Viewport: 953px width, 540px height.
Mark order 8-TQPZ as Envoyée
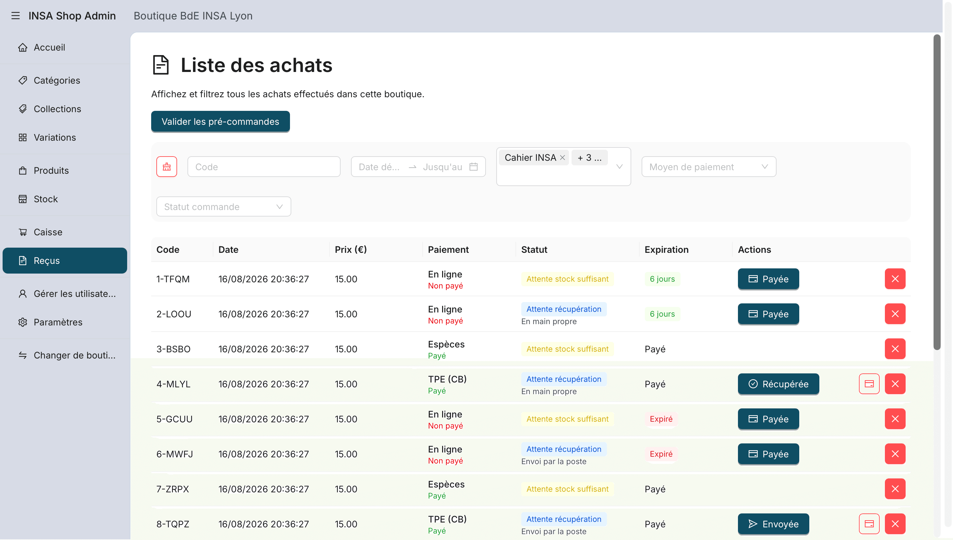coord(773,524)
